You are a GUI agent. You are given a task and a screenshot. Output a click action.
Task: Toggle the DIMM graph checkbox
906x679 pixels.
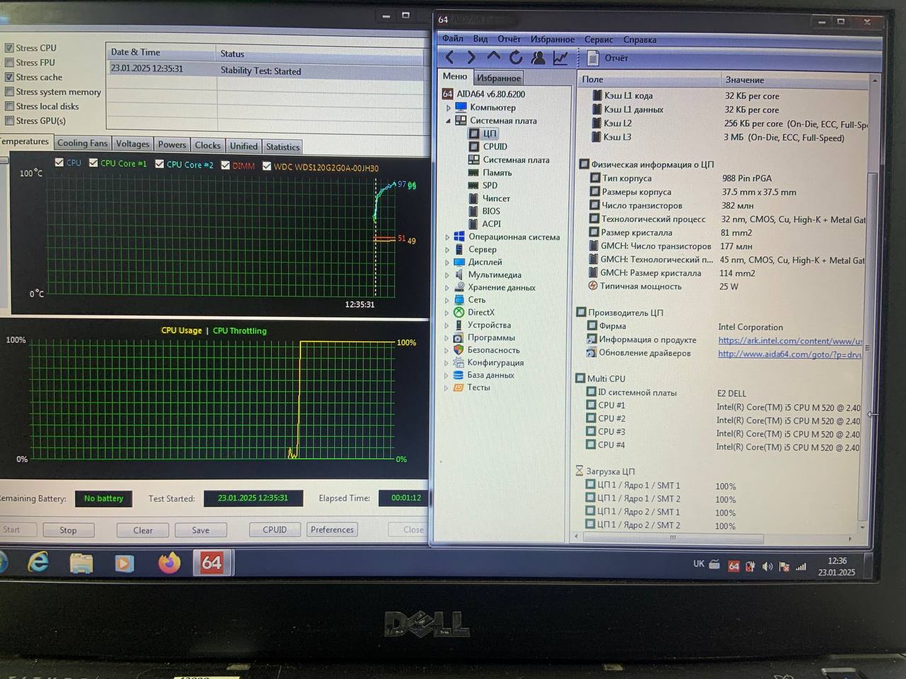225,166
